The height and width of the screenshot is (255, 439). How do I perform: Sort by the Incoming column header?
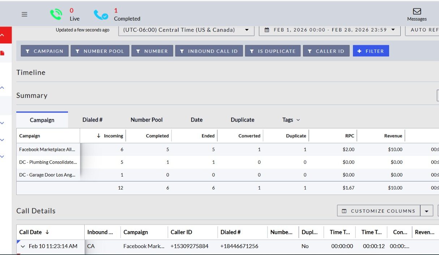[110, 136]
